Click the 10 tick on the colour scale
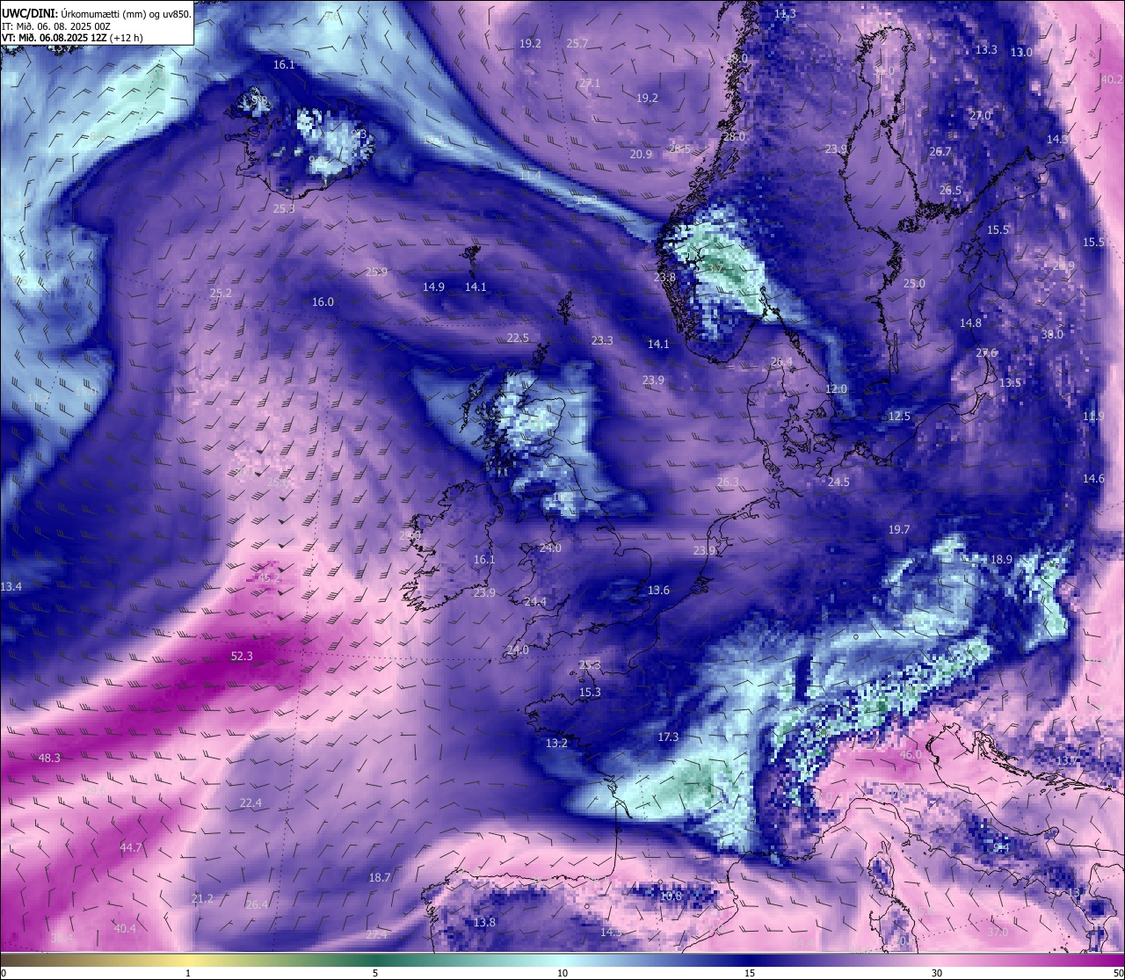 pos(562,973)
